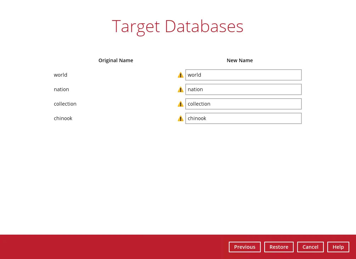Click the warning icon beside nation field
This screenshot has height=259, width=356.
pos(181,89)
